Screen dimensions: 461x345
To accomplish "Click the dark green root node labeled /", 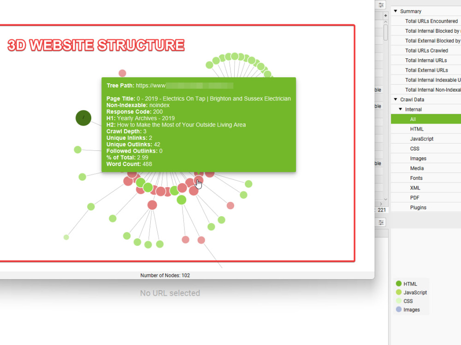I will [83, 118].
